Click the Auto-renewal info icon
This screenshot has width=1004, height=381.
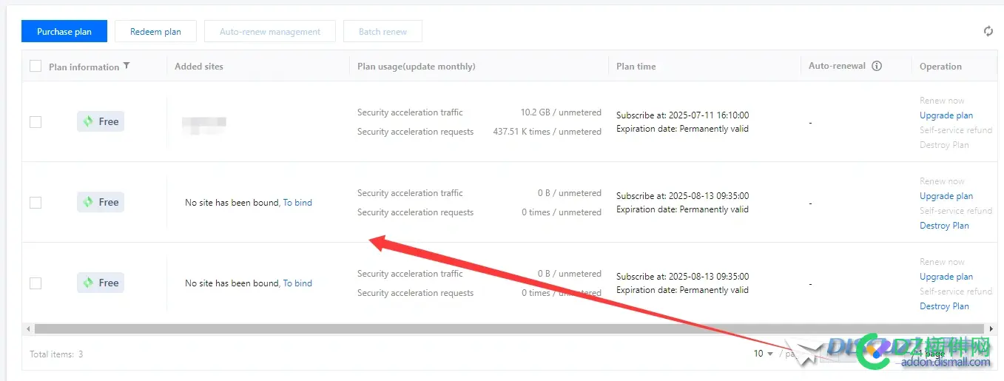[877, 66]
